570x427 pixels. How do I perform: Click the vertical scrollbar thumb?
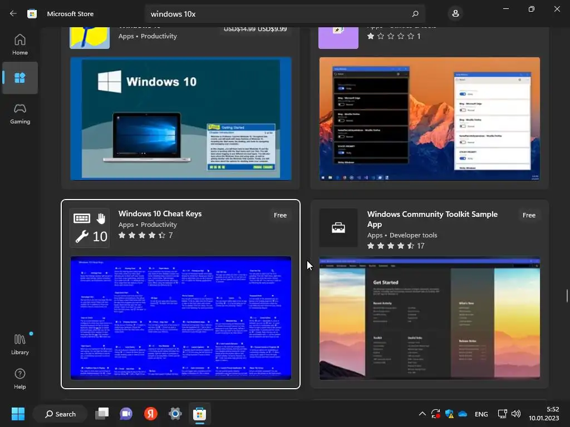pos(567,296)
